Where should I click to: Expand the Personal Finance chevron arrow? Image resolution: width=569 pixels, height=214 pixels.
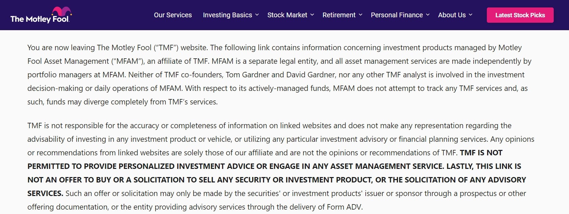point(428,15)
